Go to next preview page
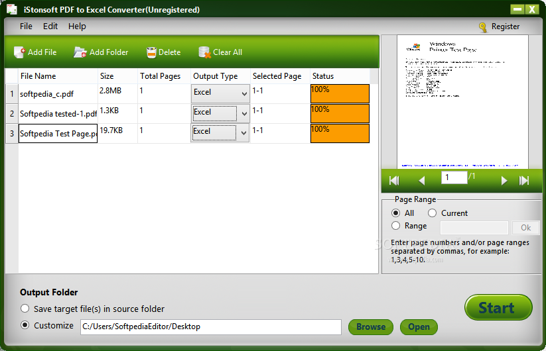The image size is (546, 351). pyautogui.click(x=504, y=180)
